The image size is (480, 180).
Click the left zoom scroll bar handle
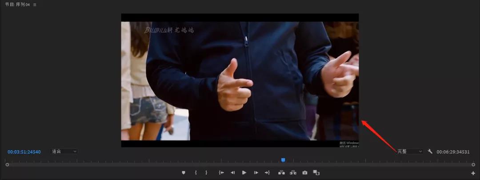pyautogui.click(x=7, y=165)
